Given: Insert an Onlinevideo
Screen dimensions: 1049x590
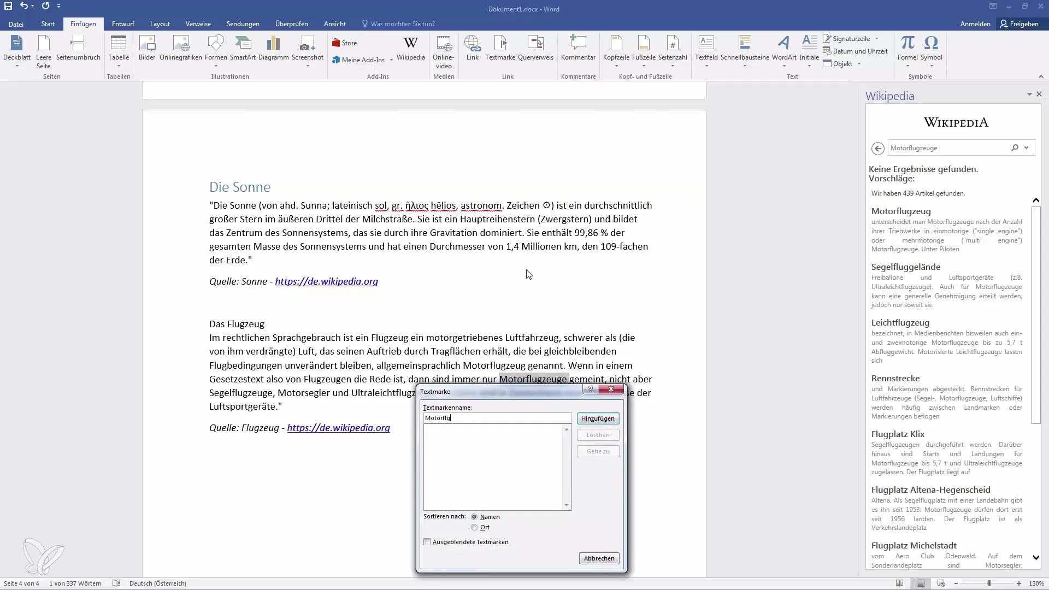Looking at the screenshot, I should coord(444,52).
